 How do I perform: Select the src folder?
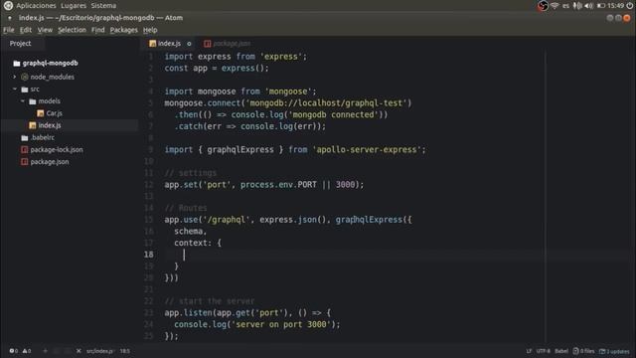click(35, 89)
